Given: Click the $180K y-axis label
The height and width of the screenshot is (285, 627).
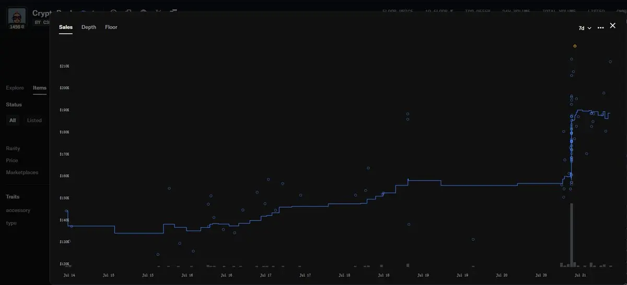Looking at the screenshot, I should point(65,132).
